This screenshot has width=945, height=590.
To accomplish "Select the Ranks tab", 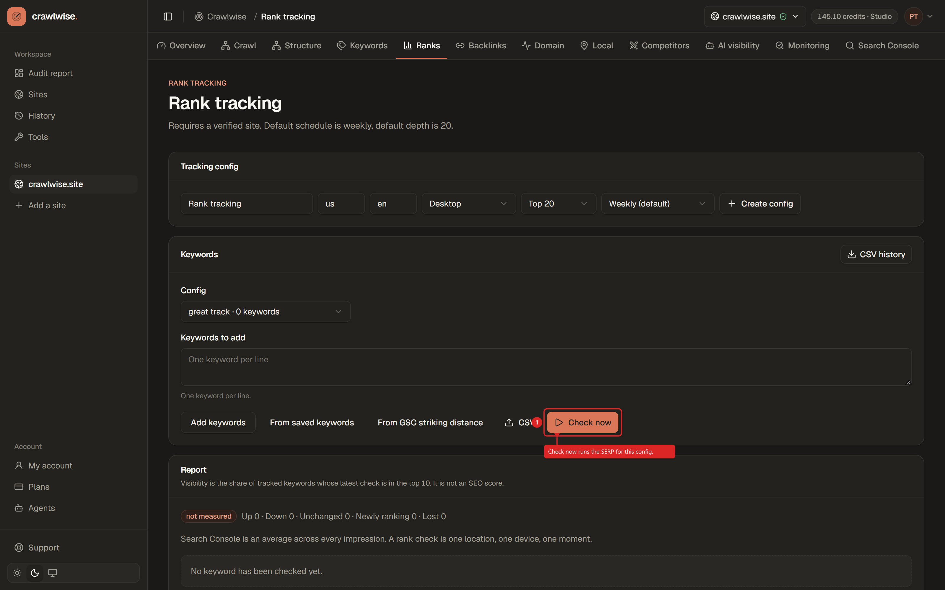I will 422,46.
